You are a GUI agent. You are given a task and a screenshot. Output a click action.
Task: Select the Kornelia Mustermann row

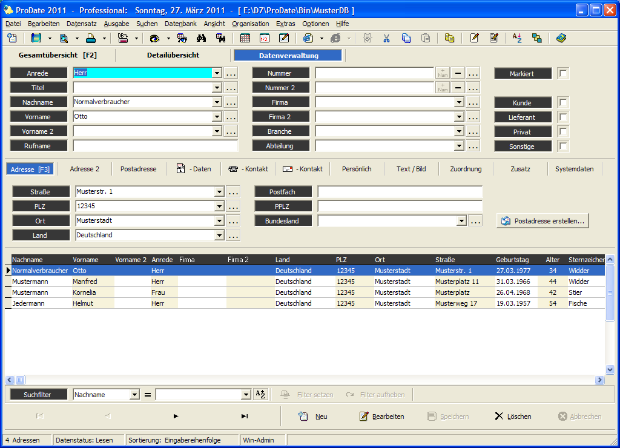pyautogui.click(x=85, y=292)
